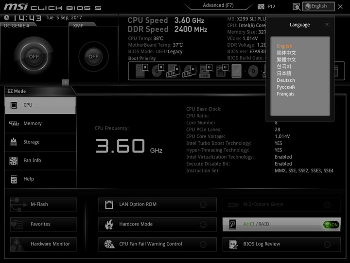The height and width of the screenshot is (263, 350).
Task: Select the CPU tab in EZ Mode
Action: coord(40,105)
